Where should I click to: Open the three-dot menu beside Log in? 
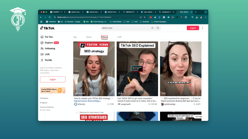[x=203, y=28]
